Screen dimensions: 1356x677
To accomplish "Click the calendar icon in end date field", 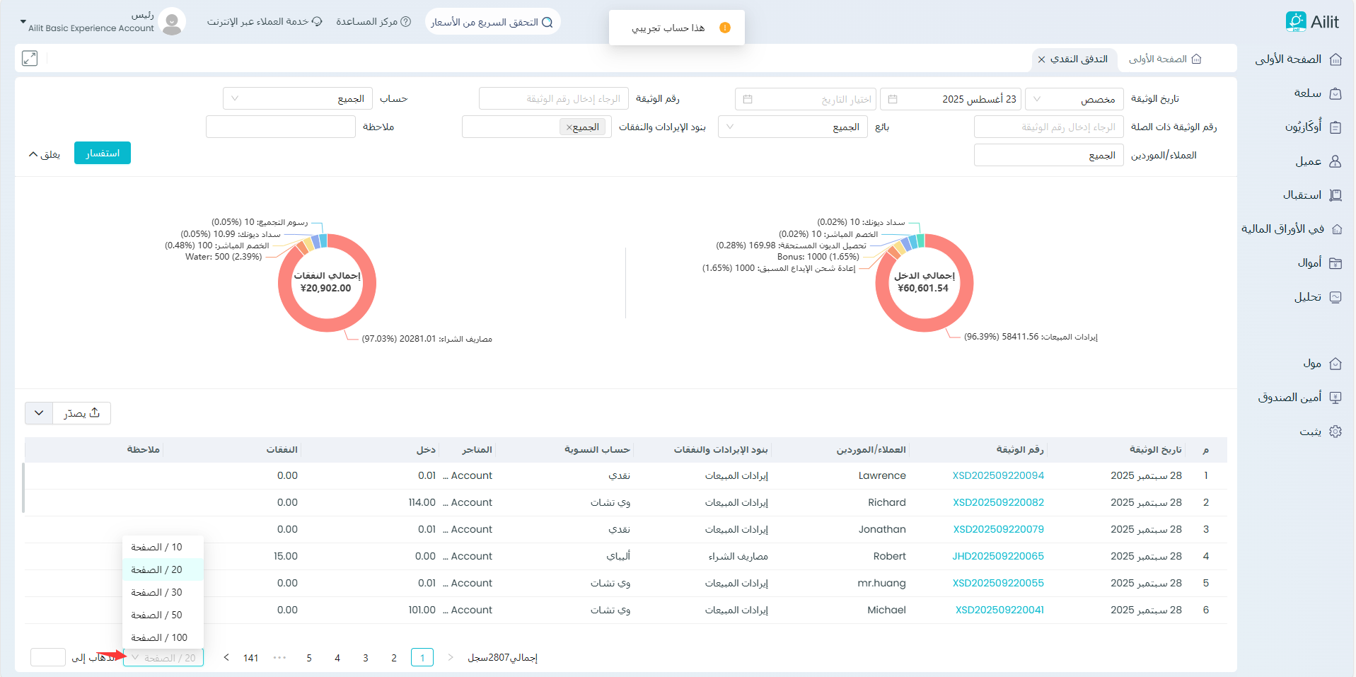I will pyautogui.click(x=748, y=99).
